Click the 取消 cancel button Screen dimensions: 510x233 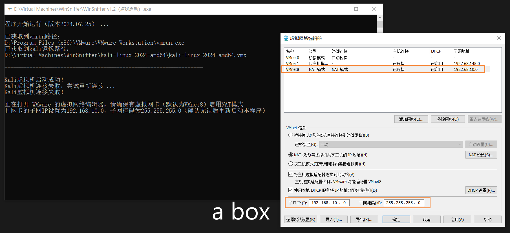(x=427, y=220)
